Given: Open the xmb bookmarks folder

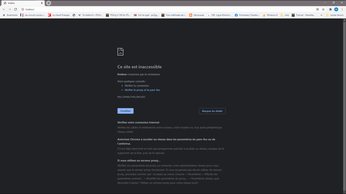Looking at the screenshot, I should [x=285, y=15].
